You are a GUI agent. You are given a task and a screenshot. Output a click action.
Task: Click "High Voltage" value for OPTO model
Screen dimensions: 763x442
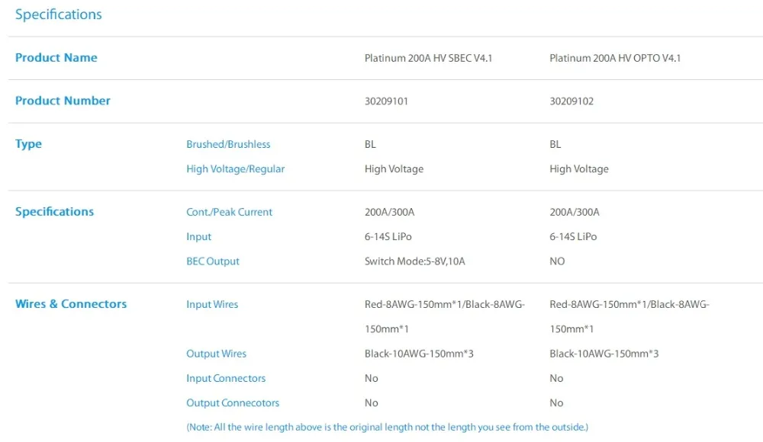[579, 168]
